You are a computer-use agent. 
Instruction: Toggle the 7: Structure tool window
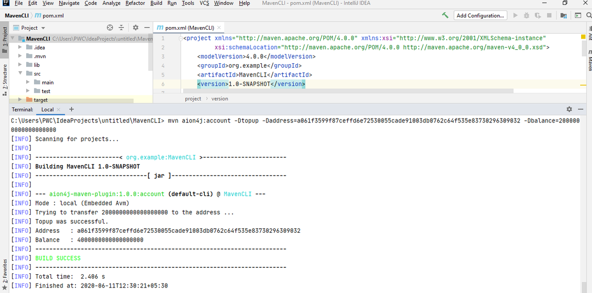(4, 80)
